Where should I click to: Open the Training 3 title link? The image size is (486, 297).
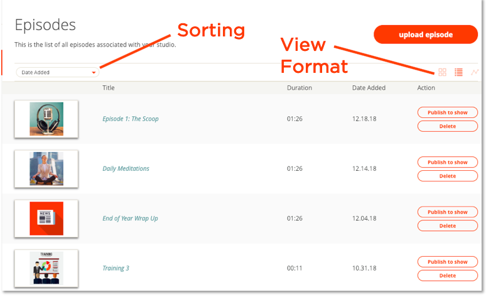tap(116, 268)
